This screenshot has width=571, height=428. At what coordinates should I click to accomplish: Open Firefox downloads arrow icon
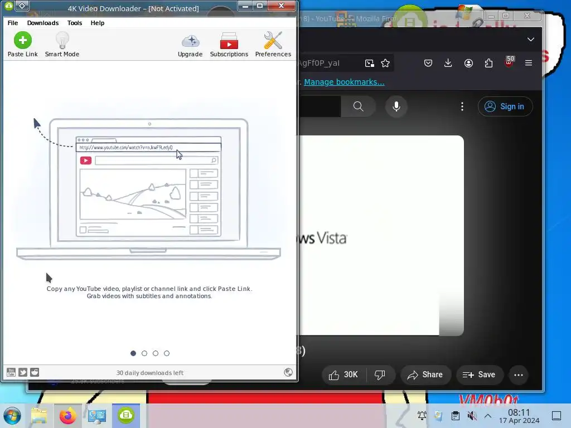pos(448,64)
